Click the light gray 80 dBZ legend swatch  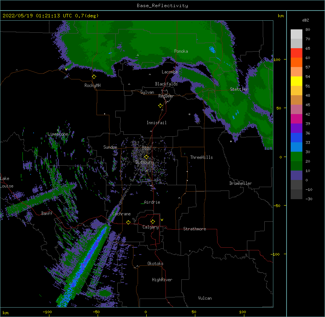point(296,34)
